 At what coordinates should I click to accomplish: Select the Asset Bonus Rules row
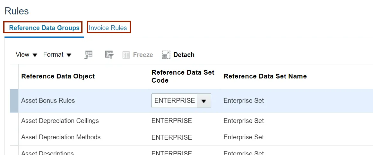[192, 101]
